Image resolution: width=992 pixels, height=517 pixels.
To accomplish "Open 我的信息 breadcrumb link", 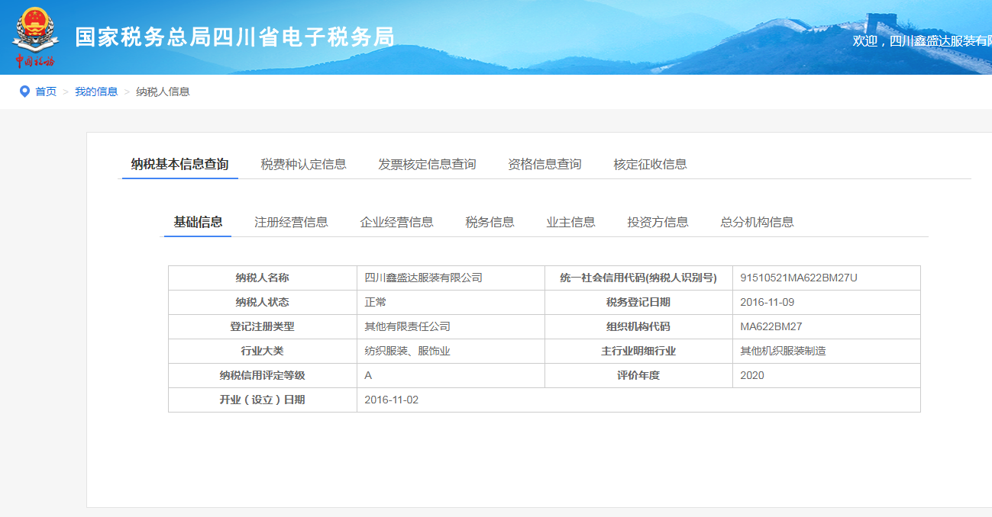I will tap(96, 92).
